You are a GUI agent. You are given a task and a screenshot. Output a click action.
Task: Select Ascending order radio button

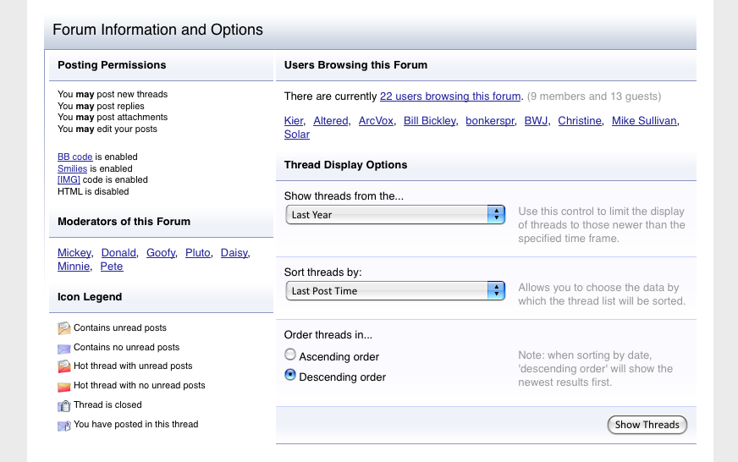[x=290, y=355]
